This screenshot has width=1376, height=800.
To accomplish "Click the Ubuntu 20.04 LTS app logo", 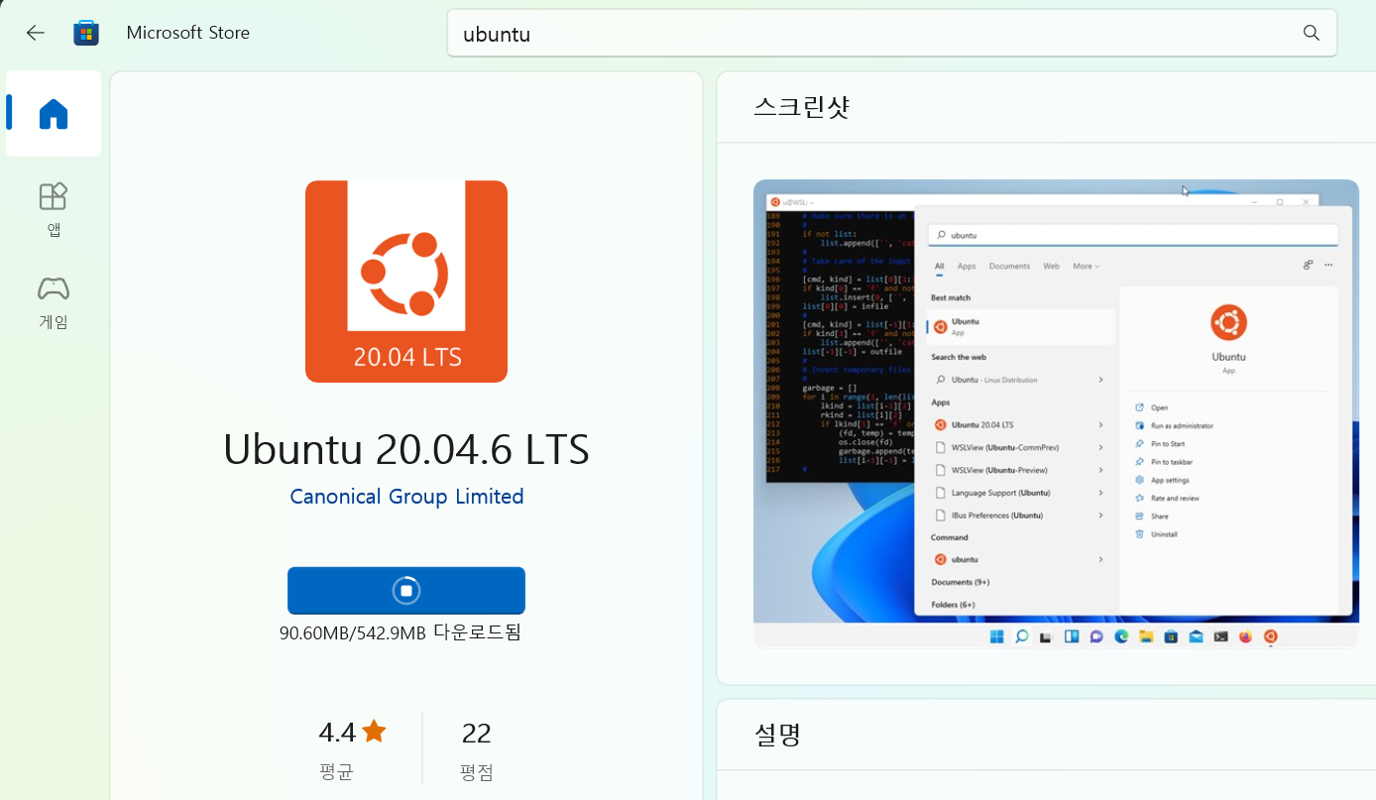I will [x=406, y=282].
